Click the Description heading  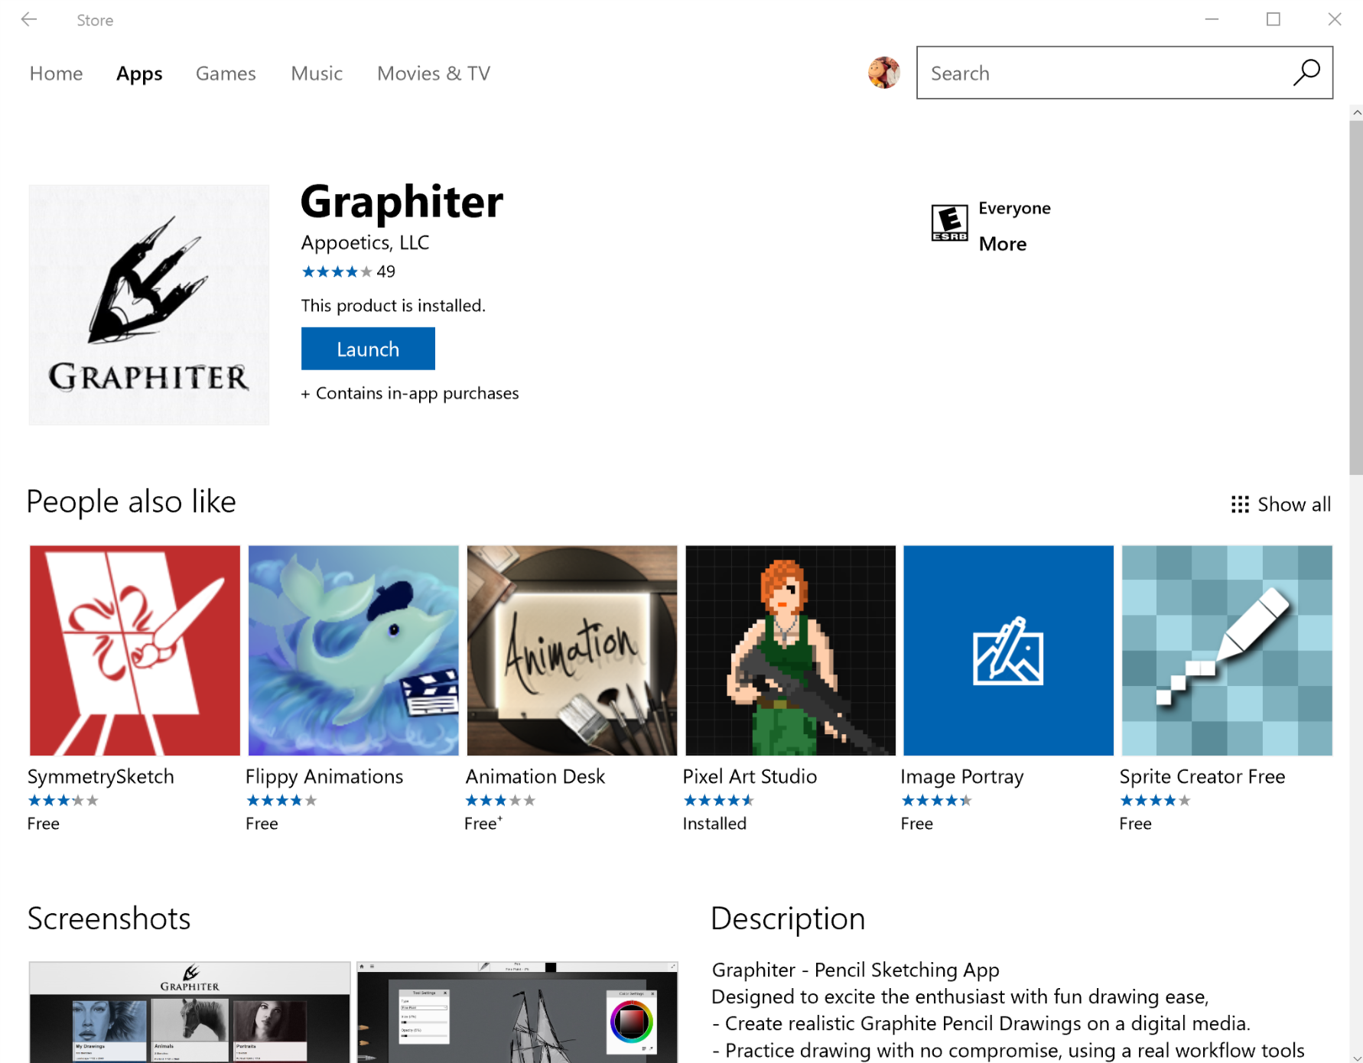click(x=788, y=918)
